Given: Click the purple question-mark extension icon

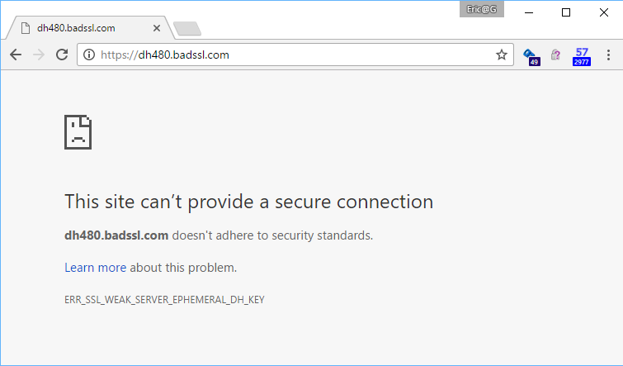Looking at the screenshot, I should [556, 55].
